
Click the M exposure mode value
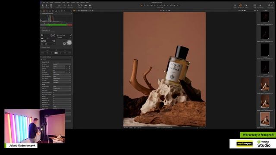tap(42, 35)
